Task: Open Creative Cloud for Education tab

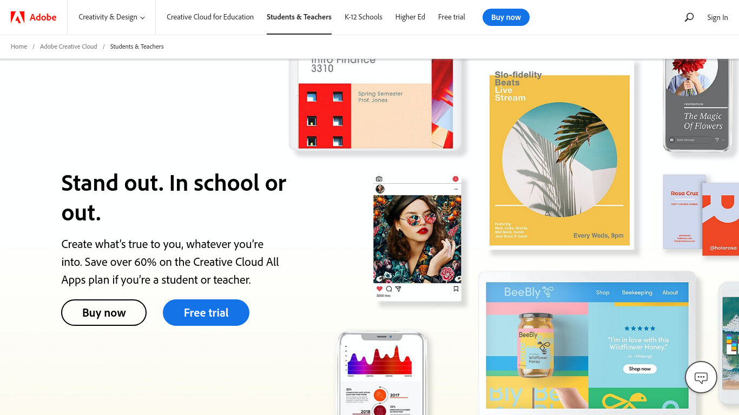Action: click(x=210, y=17)
